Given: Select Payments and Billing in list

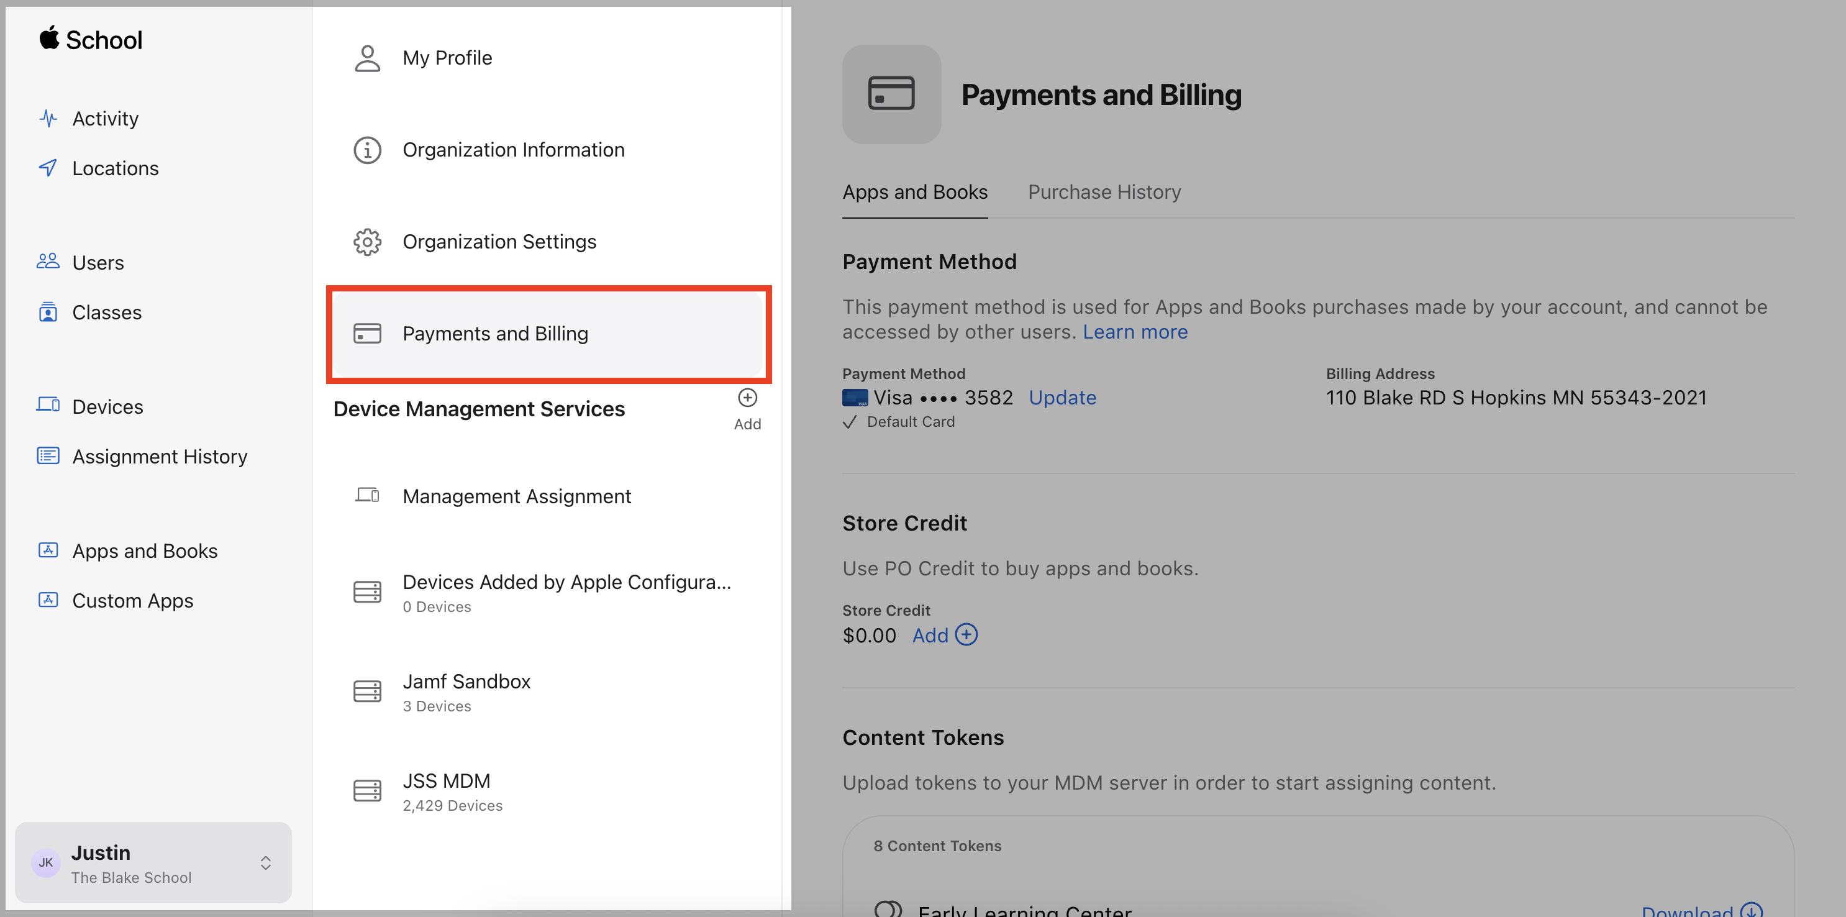Looking at the screenshot, I should pyautogui.click(x=549, y=334).
